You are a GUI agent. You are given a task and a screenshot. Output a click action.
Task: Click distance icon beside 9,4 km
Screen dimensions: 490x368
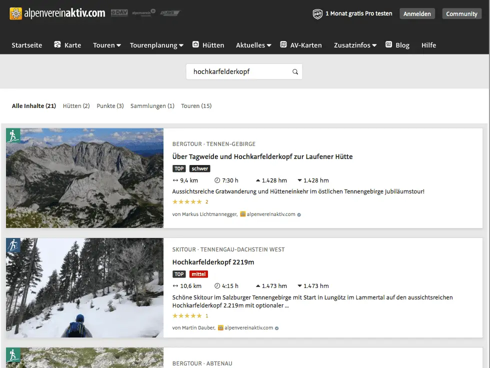pos(175,180)
